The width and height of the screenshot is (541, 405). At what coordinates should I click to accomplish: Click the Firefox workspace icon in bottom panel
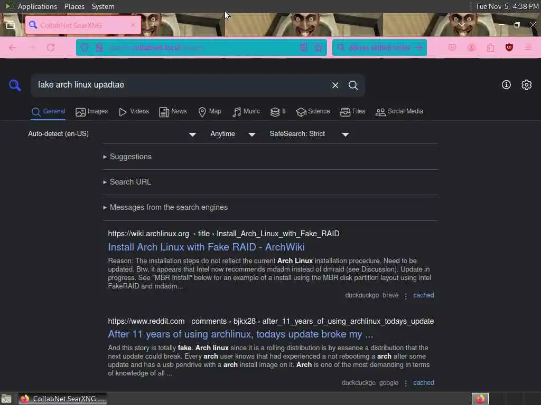pos(480,399)
